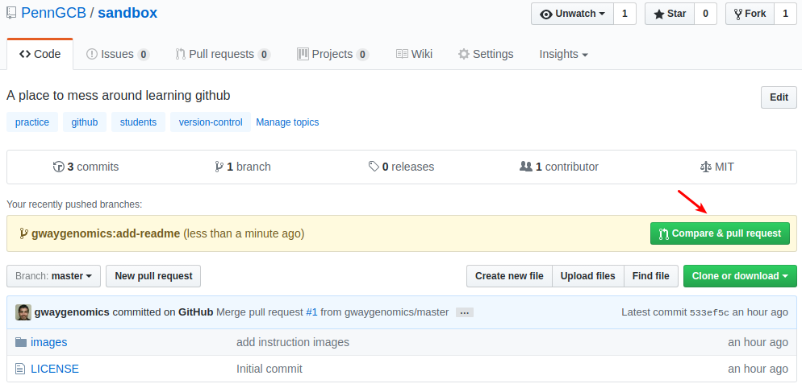View the 1 contributor link
This screenshot has width=802, height=388.
coord(559,167)
